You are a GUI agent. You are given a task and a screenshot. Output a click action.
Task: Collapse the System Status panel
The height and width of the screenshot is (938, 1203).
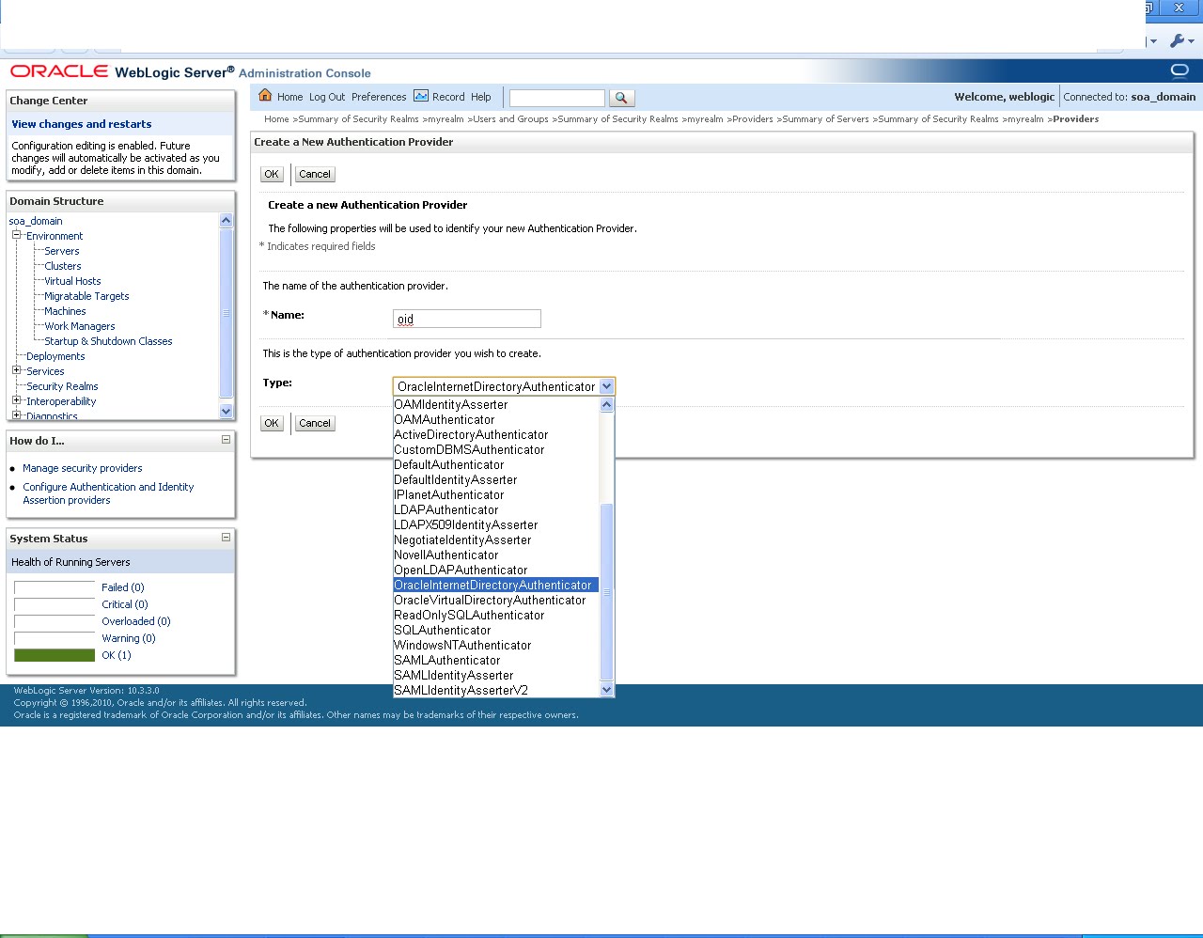pos(226,537)
